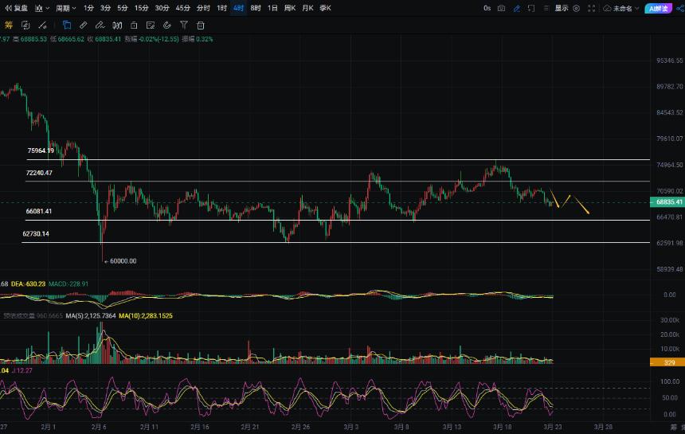
Task: Open the list menu icon
Action: pyautogui.click(x=546, y=8)
